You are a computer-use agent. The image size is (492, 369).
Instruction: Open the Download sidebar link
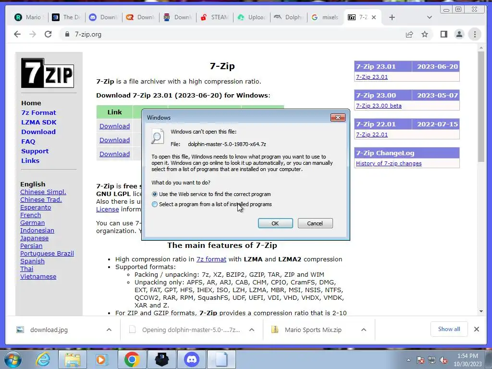(x=38, y=132)
